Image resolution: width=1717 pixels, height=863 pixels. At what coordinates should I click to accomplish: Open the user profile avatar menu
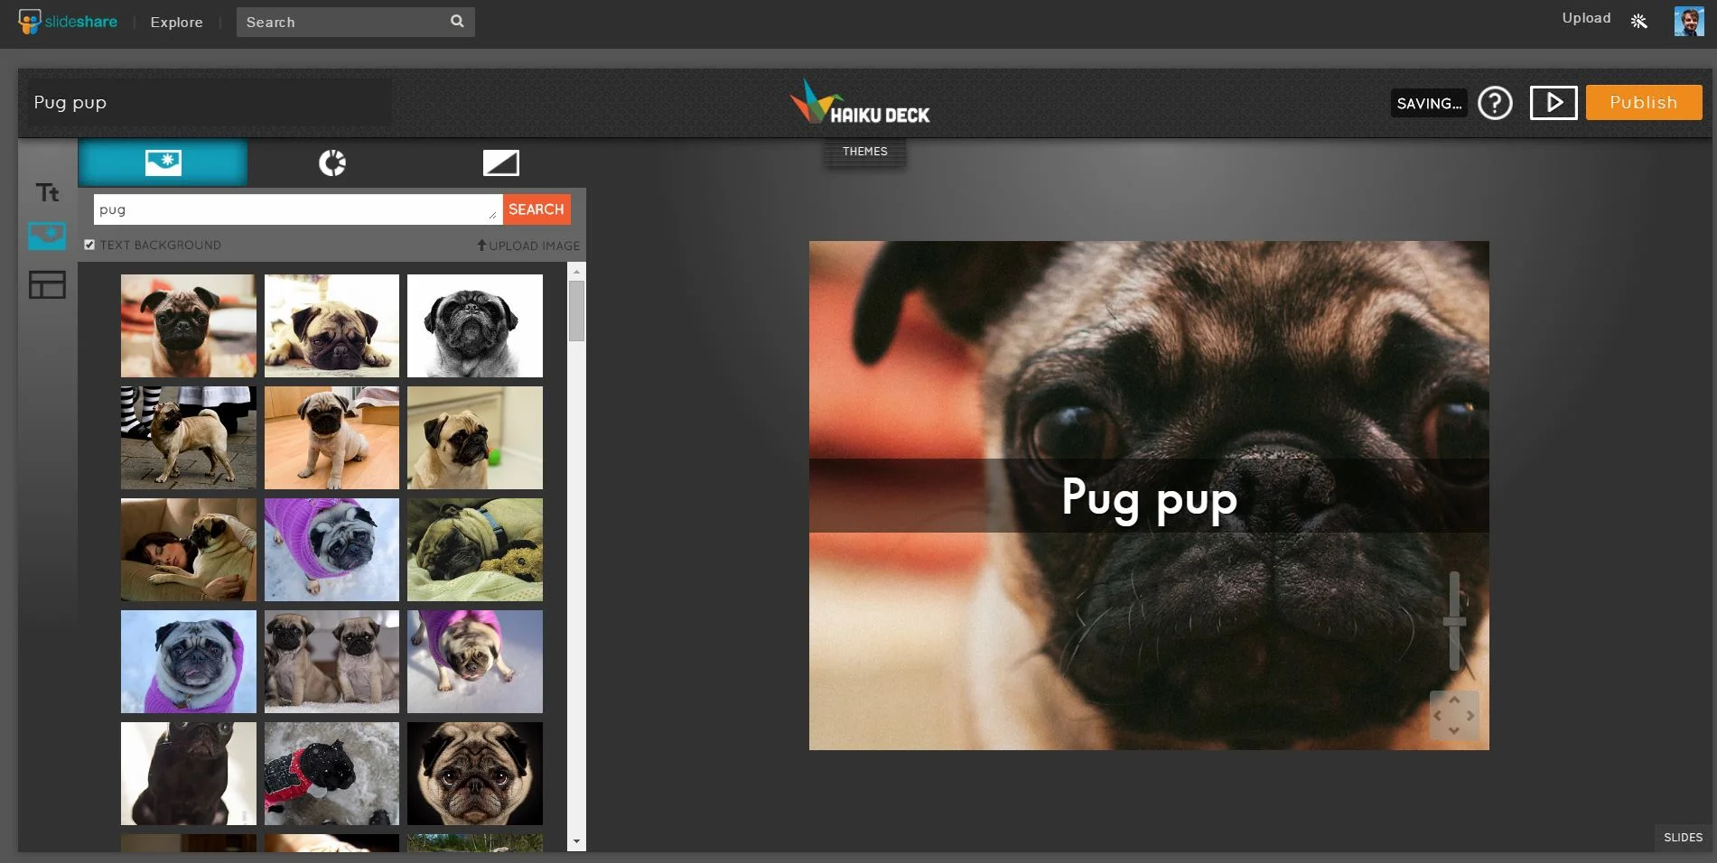1689,21
